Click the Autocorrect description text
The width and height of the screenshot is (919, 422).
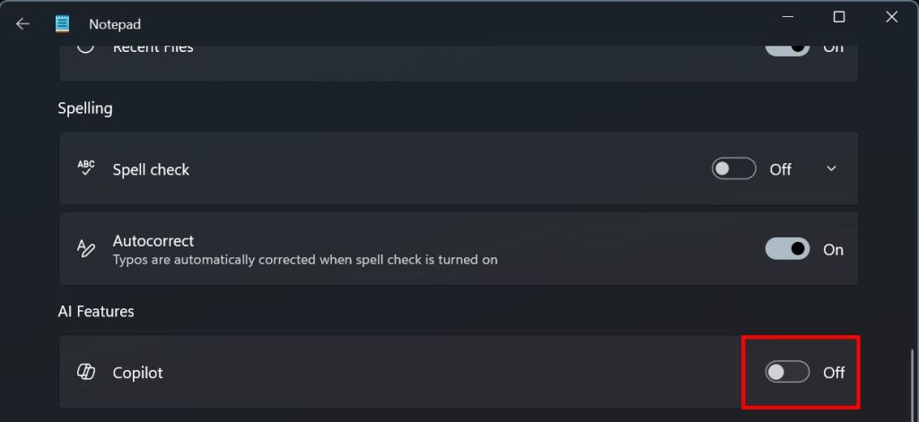pos(305,259)
